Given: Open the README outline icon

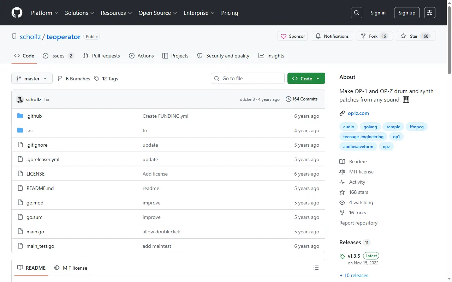Looking at the screenshot, I should coord(316,268).
